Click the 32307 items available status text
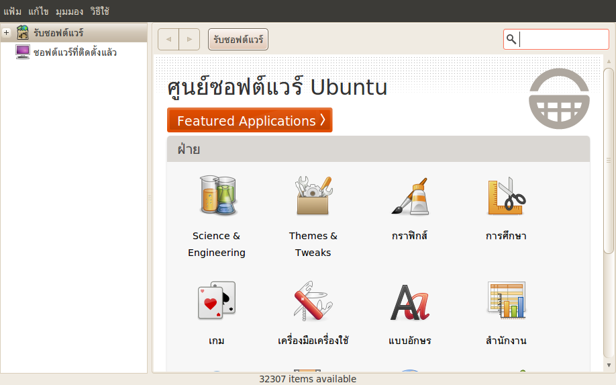The width and height of the screenshot is (616, 385). coord(307,379)
